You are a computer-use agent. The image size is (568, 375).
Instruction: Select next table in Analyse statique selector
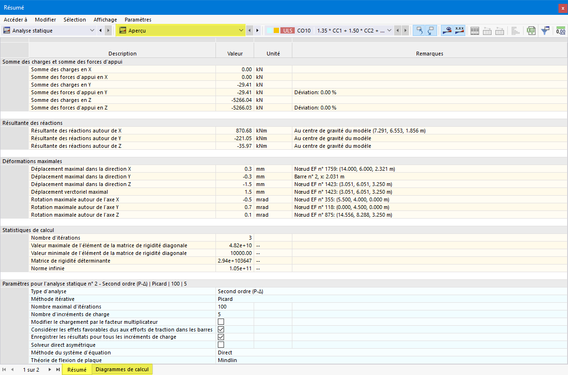108,31
